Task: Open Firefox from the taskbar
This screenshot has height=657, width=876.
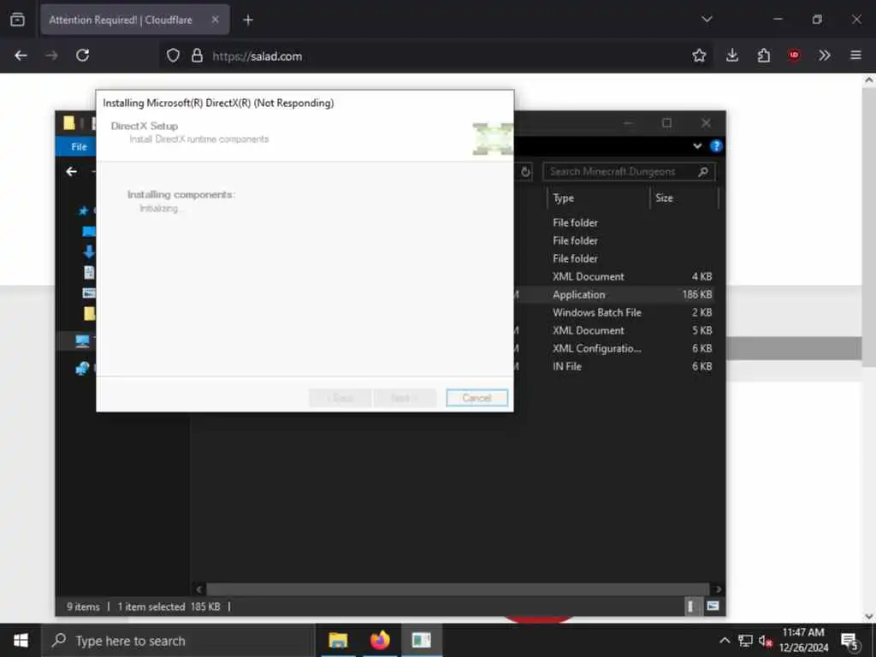Action: (380, 640)
